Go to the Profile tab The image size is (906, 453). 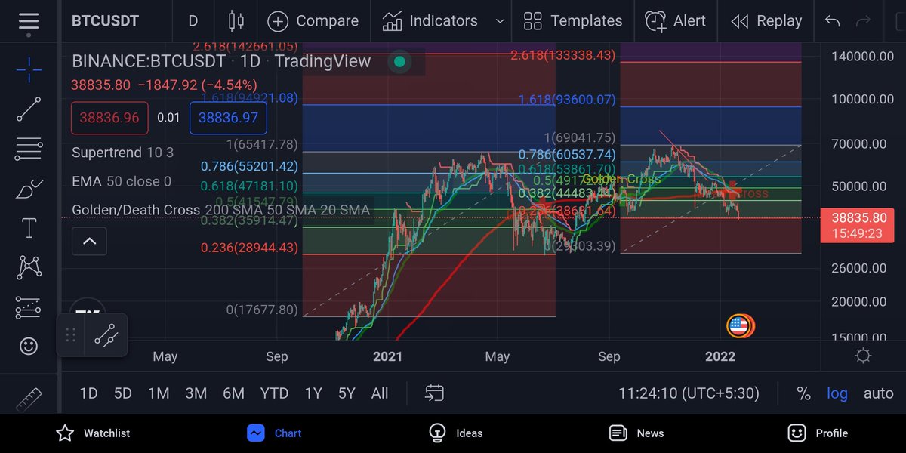click(x=818, y=433)
